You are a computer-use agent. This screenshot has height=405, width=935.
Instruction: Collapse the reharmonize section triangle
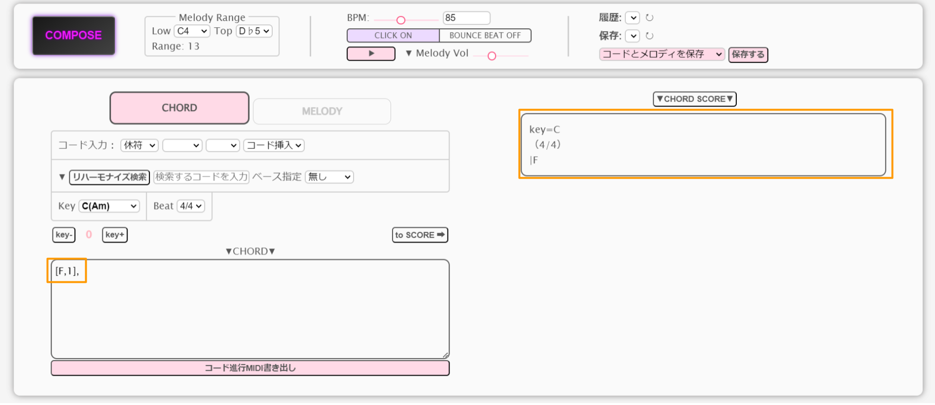click(x=62, y=177)
